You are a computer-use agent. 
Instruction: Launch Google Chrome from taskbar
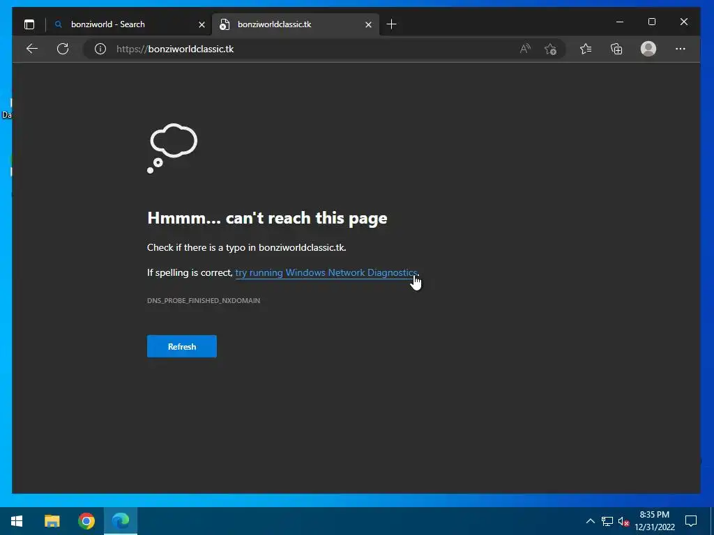pos(86,521)
